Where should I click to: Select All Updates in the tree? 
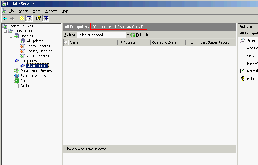(35, 41)
